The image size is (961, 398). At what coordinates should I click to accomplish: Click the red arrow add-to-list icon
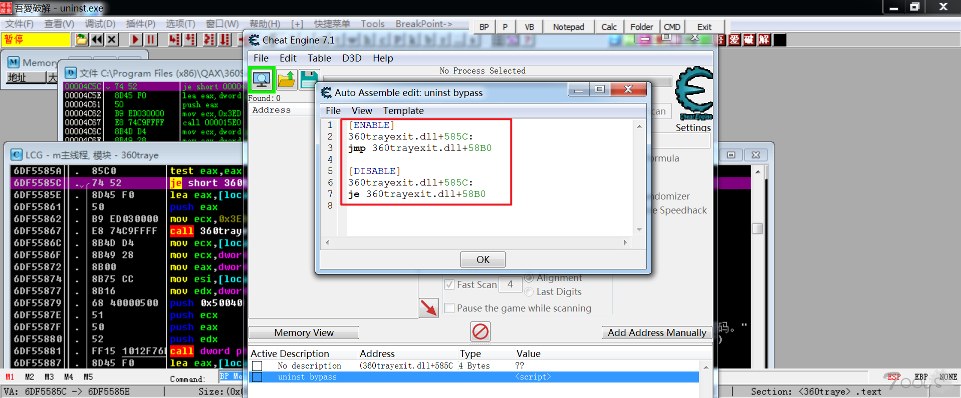(429, 308)
